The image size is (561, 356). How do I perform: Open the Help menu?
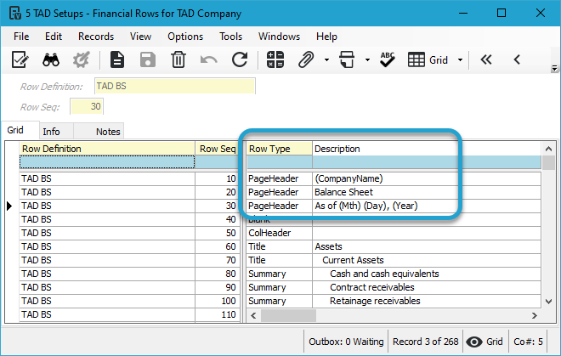326,37
